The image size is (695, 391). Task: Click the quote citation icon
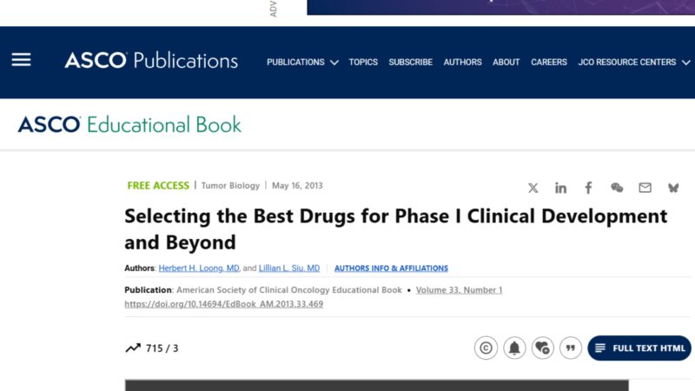(x=571, y=348)
